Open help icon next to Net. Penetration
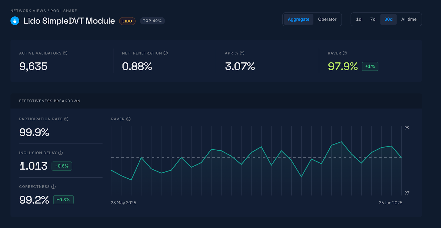This screenshot has width=441, height=228. [166, 53]
